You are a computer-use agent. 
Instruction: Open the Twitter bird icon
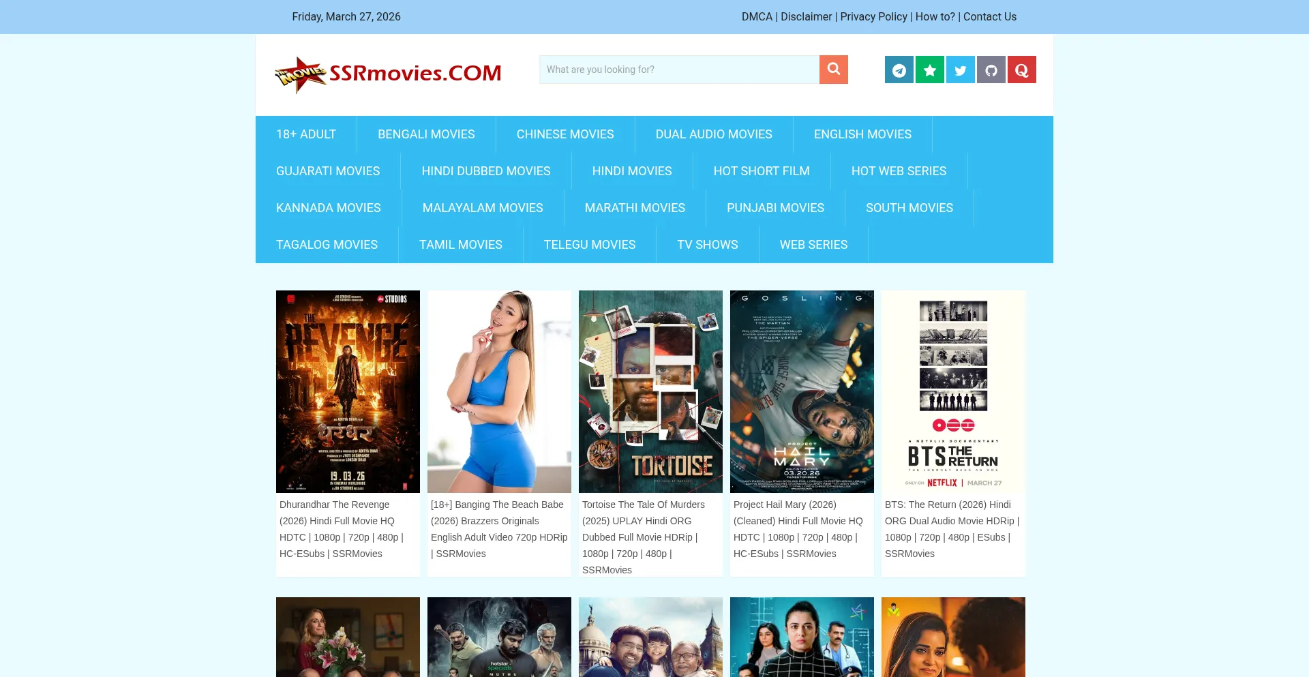click(961, 70)
